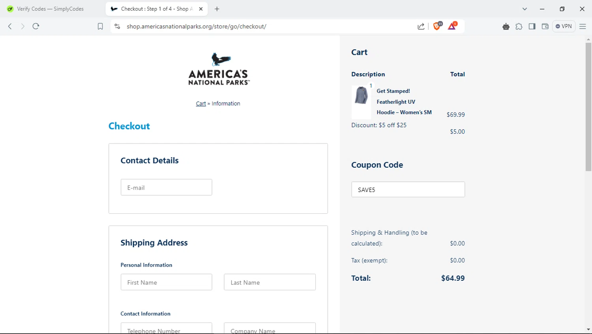Click the Checkout heading
The height and width of the screenshot is (334, 592).
129,126
